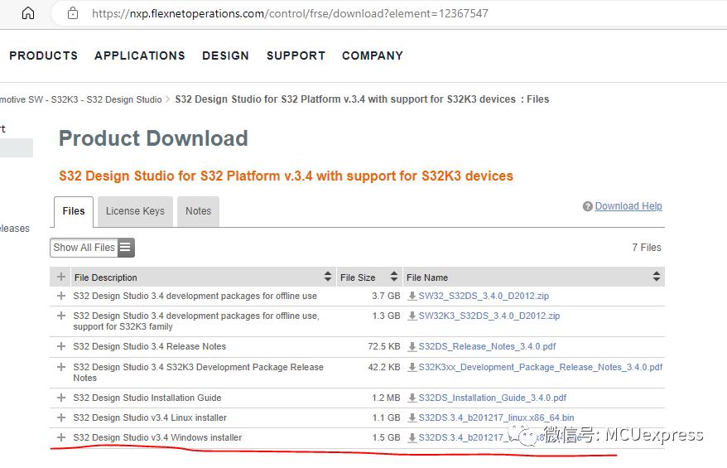
Task: Click download arrow icon beside Windows installer file
Action: (x=412, y=438)
